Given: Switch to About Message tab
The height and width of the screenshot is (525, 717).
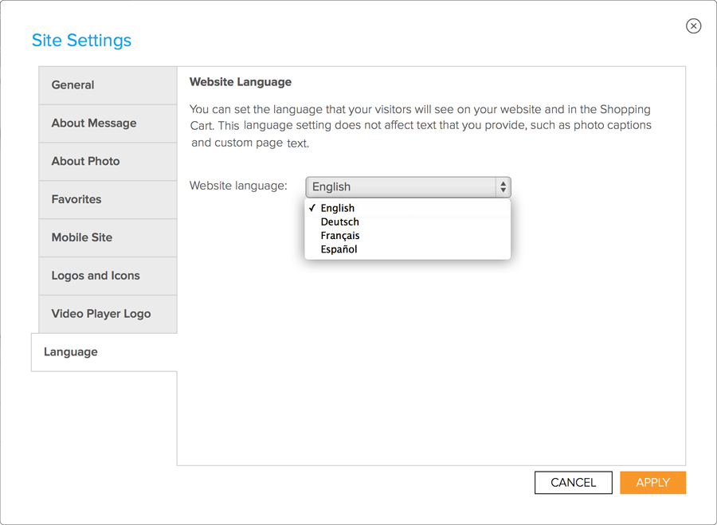Looking at the screenshot, I should click(108, 123).
